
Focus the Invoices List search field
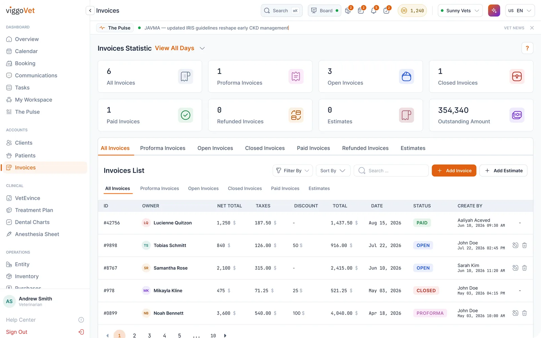tap(391, 171)
